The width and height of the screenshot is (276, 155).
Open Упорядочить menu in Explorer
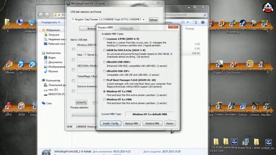[50, 22]
